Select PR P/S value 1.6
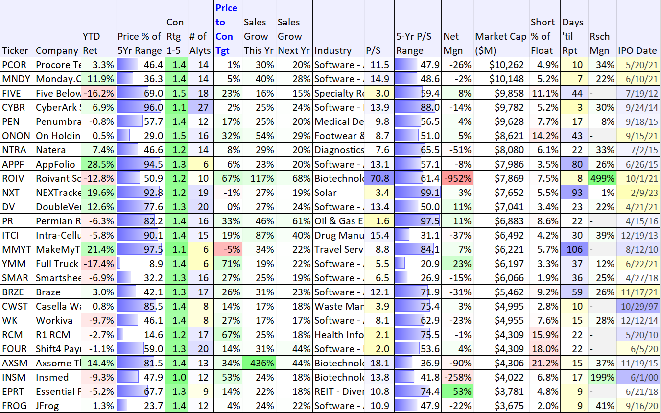The width and height of the screenshot is (661, 413). (x=378, y=221)
